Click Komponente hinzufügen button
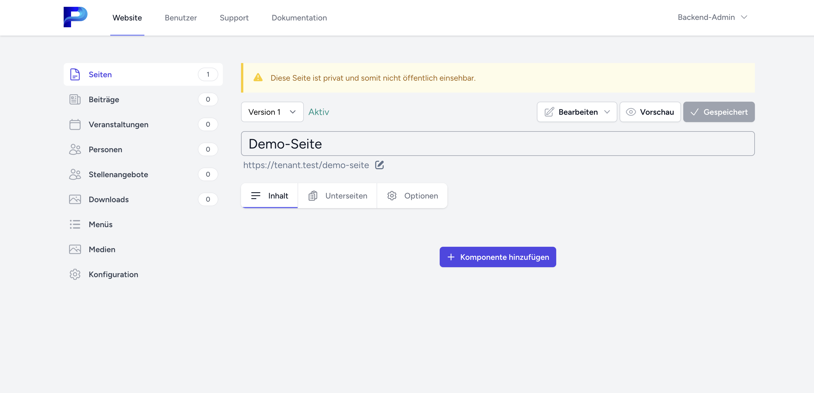Viewport: 814px width, 393px height. (498, 257)
